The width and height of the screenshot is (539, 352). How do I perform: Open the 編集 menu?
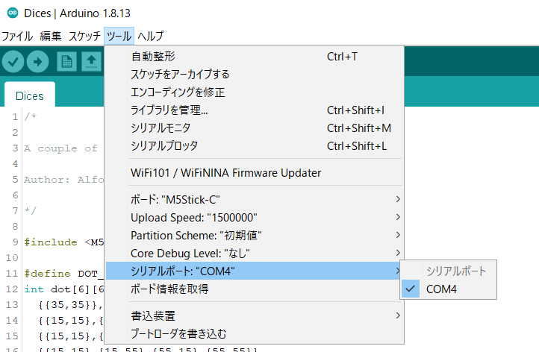(x=51, y=36)
